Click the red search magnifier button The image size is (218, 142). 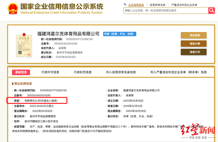click(x=211, y=11)
